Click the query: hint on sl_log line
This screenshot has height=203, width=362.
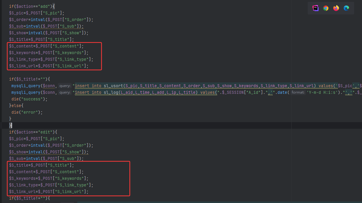pos(65,92)
